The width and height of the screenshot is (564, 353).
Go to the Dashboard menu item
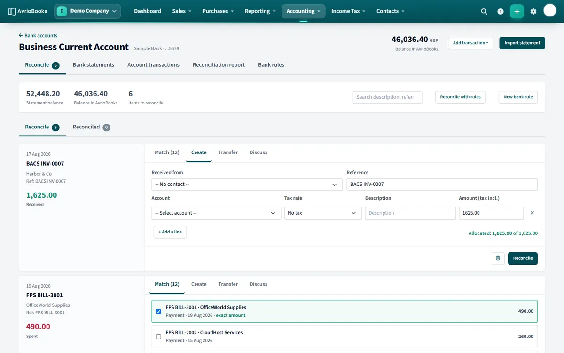pos(148,11)
